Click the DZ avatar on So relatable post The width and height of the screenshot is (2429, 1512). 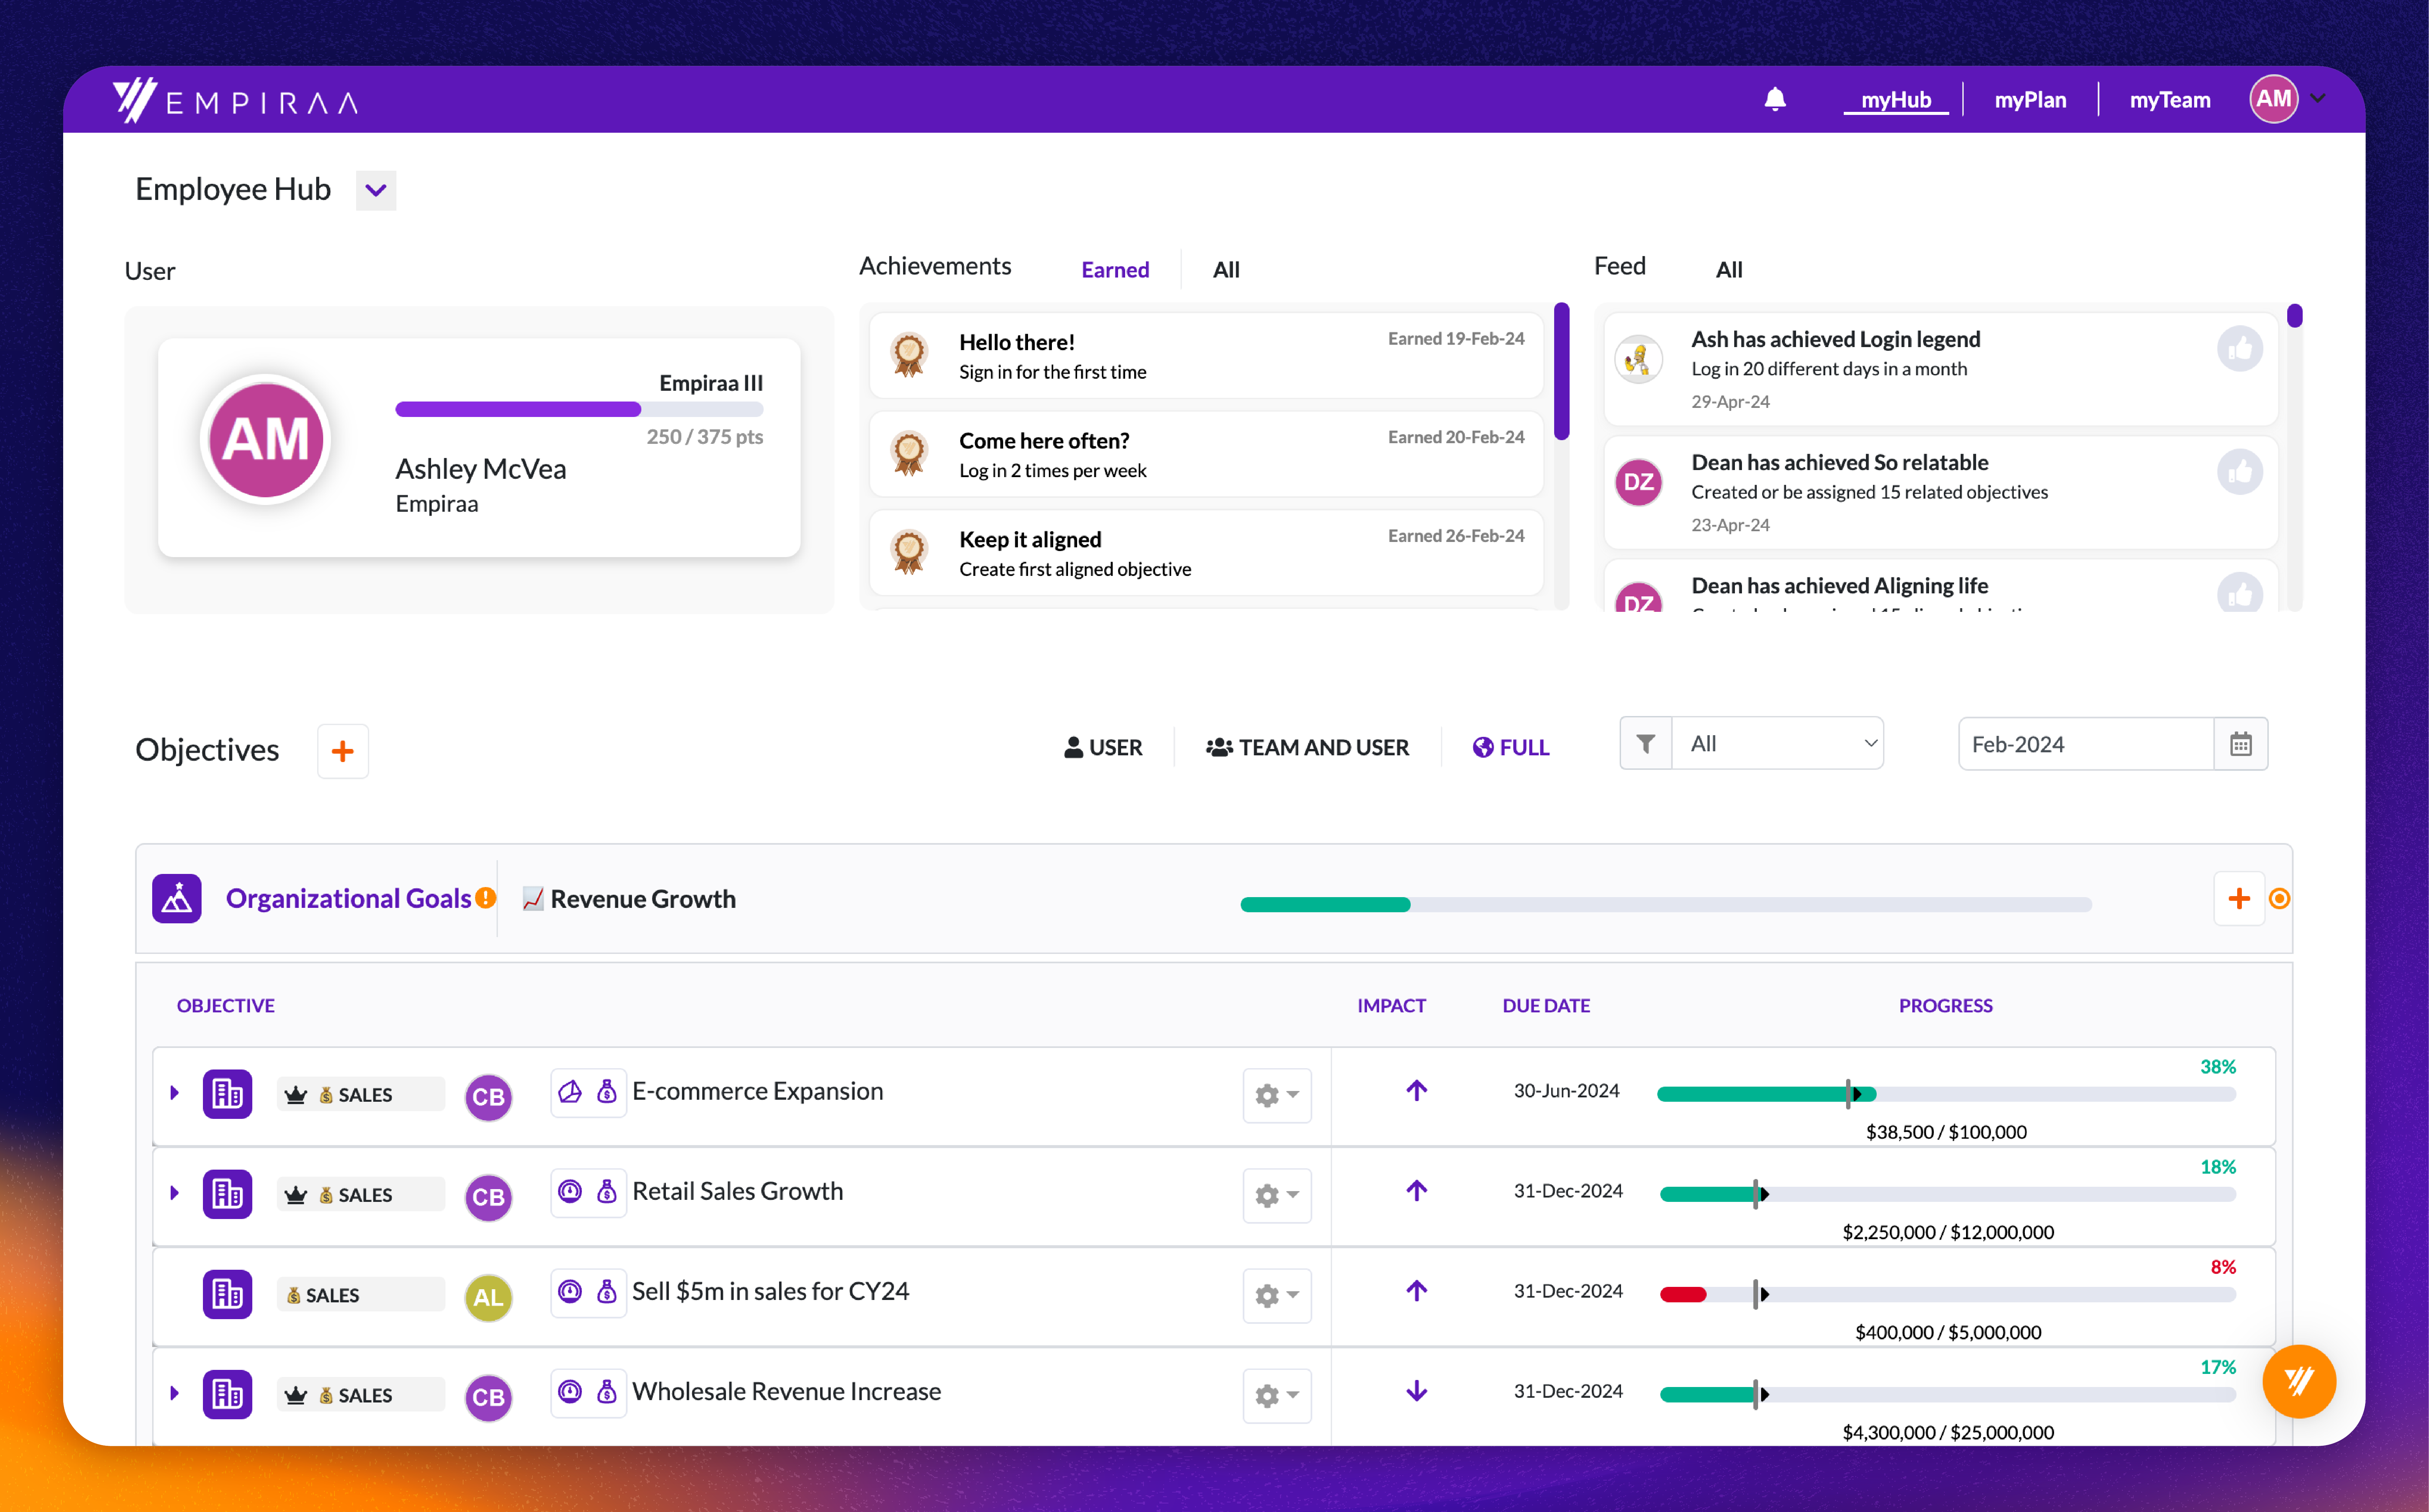pyautogui.click(x=1638, y=482)
